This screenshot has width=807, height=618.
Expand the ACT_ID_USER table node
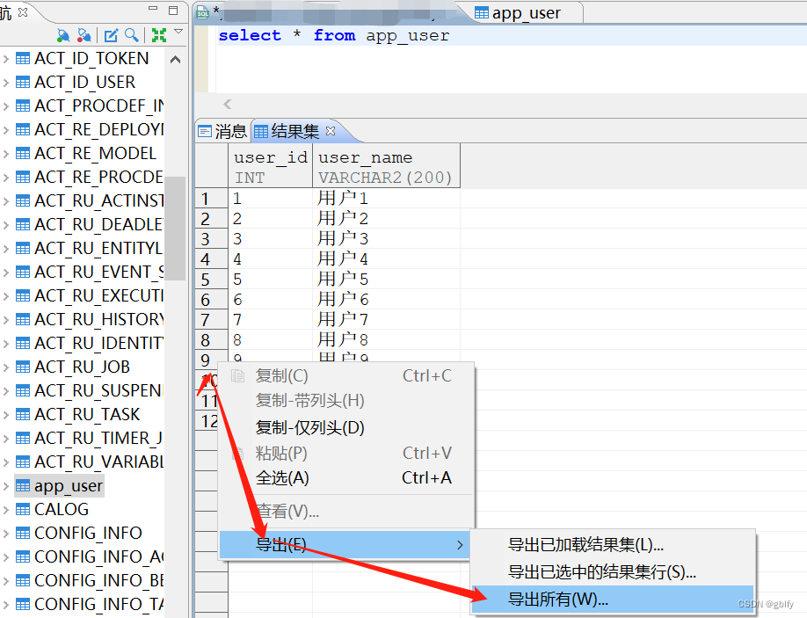pyautogui.click(x=5, y=83)
